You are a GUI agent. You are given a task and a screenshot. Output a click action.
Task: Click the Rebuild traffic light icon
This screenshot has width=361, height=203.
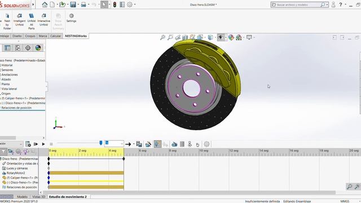(115, 5)
